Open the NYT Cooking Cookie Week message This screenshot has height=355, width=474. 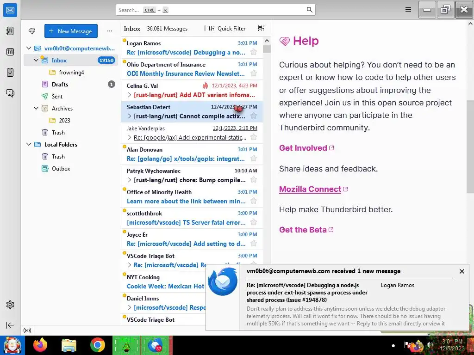pyautogui.click(x=165, y=282)
